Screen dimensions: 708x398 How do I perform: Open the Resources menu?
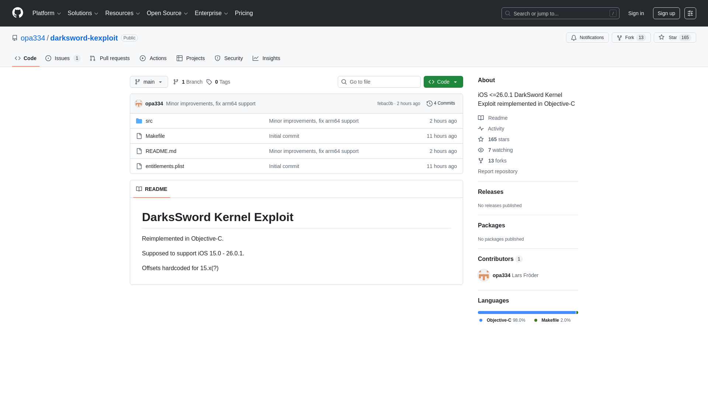click(x=122, y=13)
